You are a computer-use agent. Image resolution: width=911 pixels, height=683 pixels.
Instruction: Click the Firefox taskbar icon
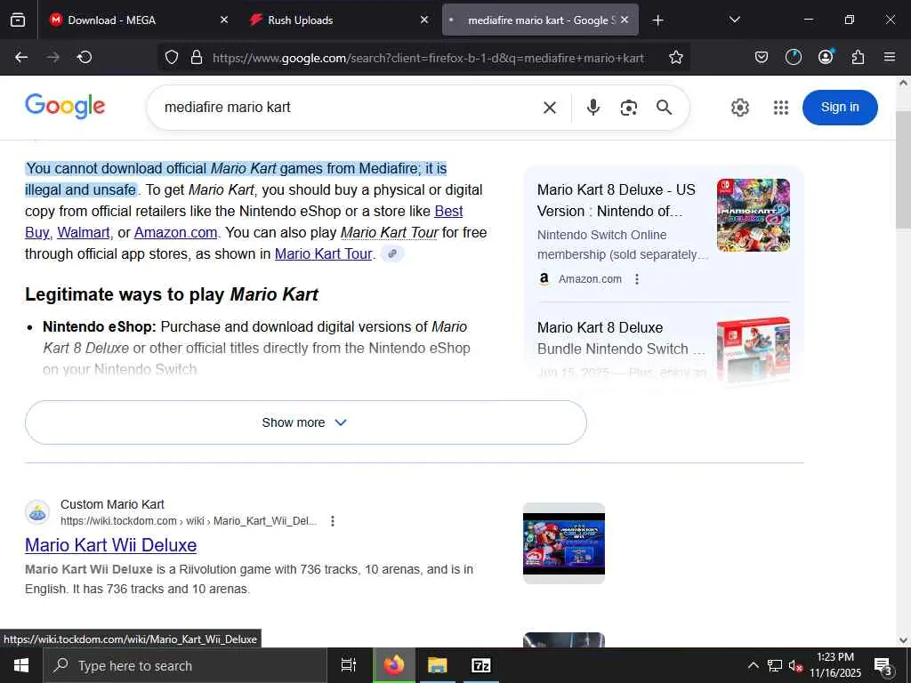(x=394, y=665)
